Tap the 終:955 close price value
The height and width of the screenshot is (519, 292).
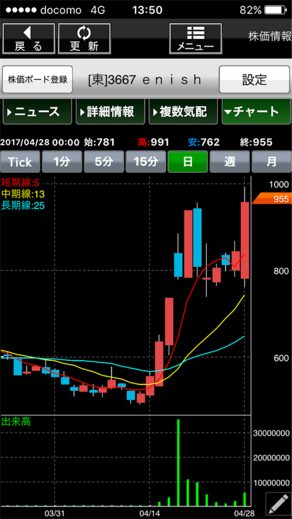[256, 142]
